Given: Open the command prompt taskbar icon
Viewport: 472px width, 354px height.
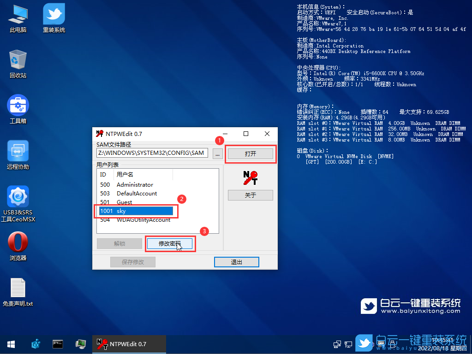Looking at the screenshot, I should (58, 344).
